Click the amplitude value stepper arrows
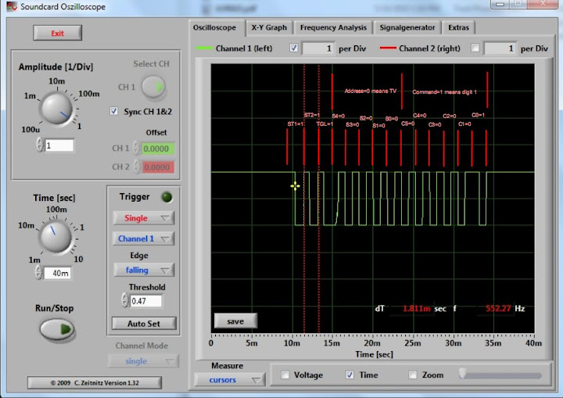The height and width of the screenshot is (398, 563). pyautogui.click(x=40, y=145)
